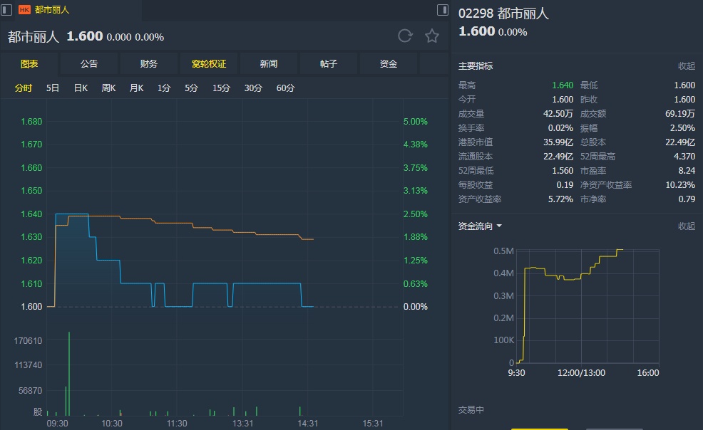This screenshot has width=703, height=430.
Task: Select the 1分 interval
Action: tap(164, 88)
